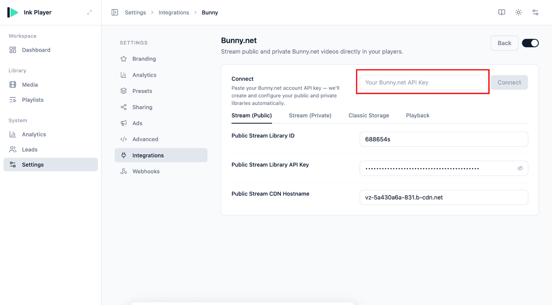The height and width of the screenshot is (305, 552).
Task: Click the Leads people icon
Action: tap(13, 150)
